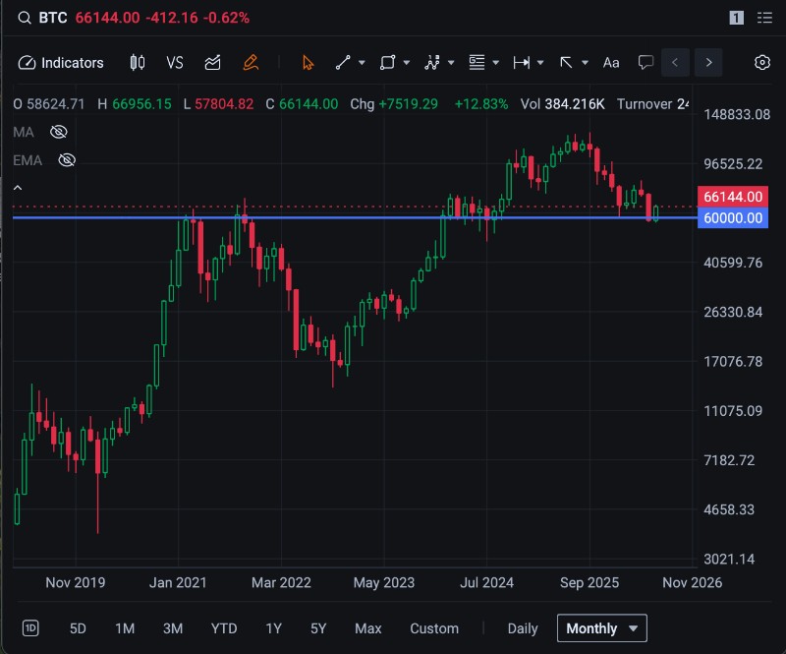Expand the Fibonacci tool dropdown arrow

[495, 63]
